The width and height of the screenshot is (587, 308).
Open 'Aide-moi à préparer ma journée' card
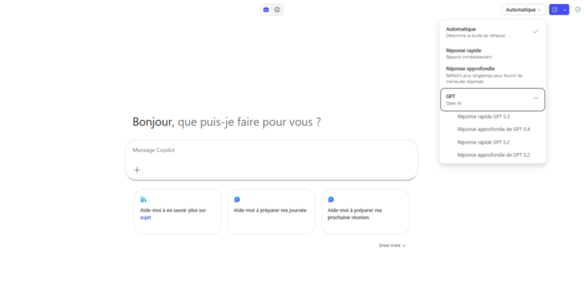pos(271,212)
